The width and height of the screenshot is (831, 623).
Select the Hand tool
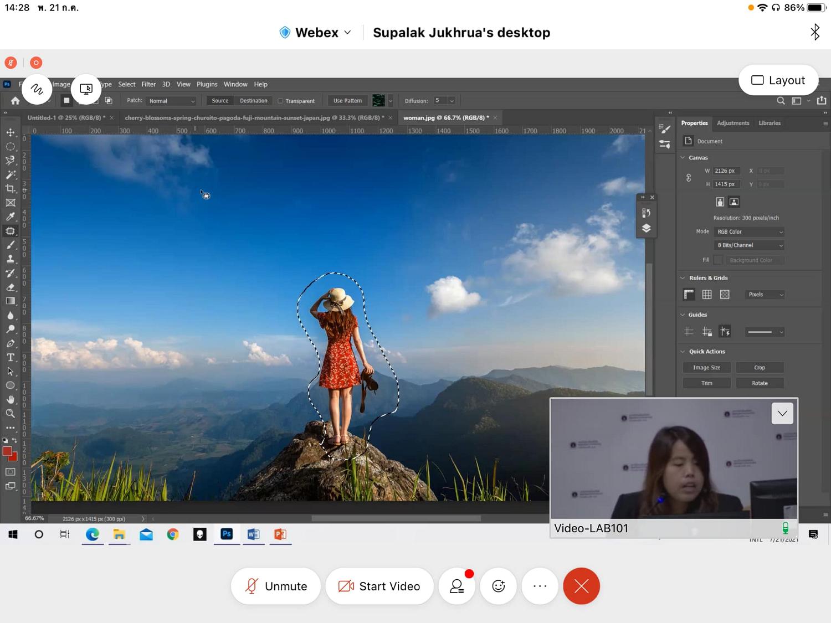pos(11,399)
